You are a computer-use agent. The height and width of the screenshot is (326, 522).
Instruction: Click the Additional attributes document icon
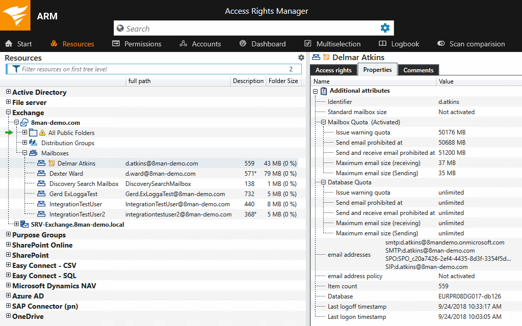[324, 91]
